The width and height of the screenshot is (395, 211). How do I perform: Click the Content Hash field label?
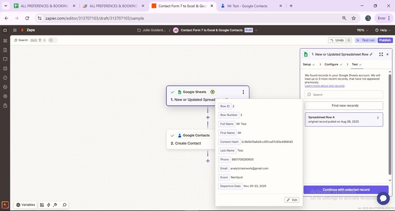coord(229,142)
